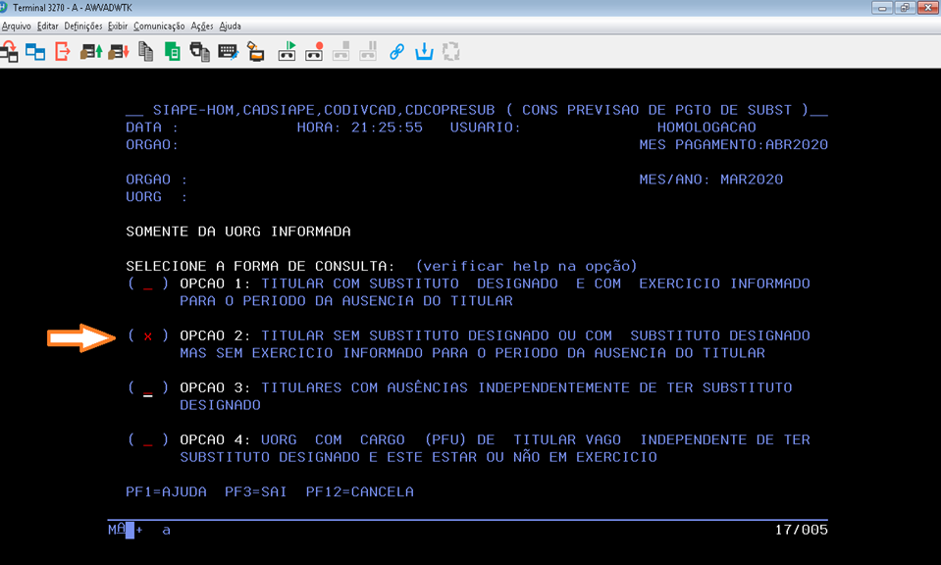941x565 pixels.
Task: Click the play macro icon
Action: click(x=287, y=52)
